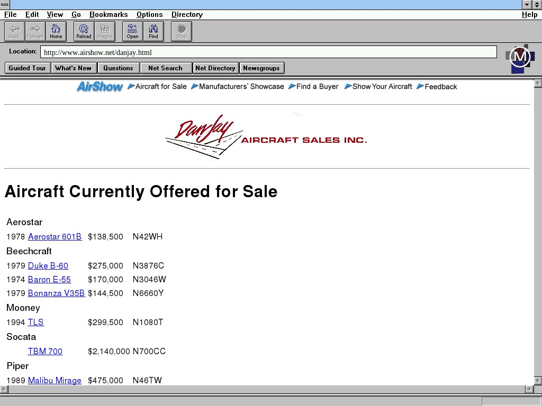Click the Images toolbar icon
Image resolution: width=542 pixels, height=406 pixels.
click(x=105, y=31)
